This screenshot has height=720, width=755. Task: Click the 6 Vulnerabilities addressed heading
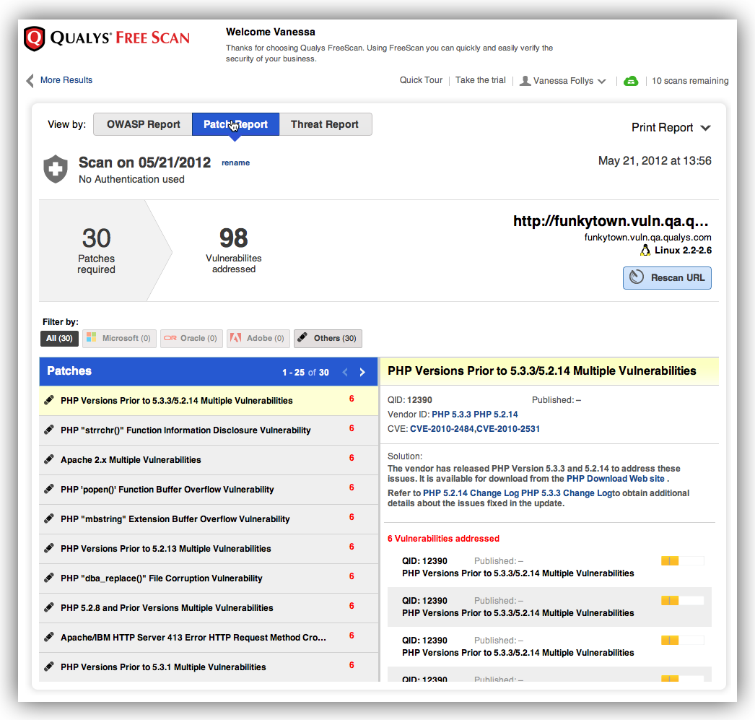pos(443,539)
